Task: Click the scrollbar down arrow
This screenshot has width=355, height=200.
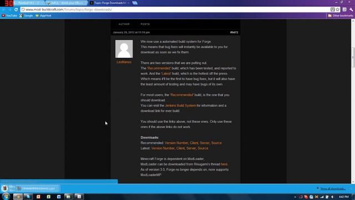Action: pyautogui.click(x=353, y=182)
